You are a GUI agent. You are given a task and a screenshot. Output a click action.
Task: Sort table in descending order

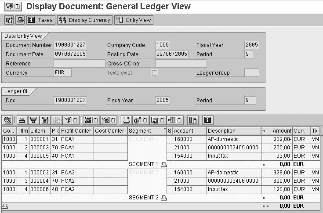(x=33, y=120)
